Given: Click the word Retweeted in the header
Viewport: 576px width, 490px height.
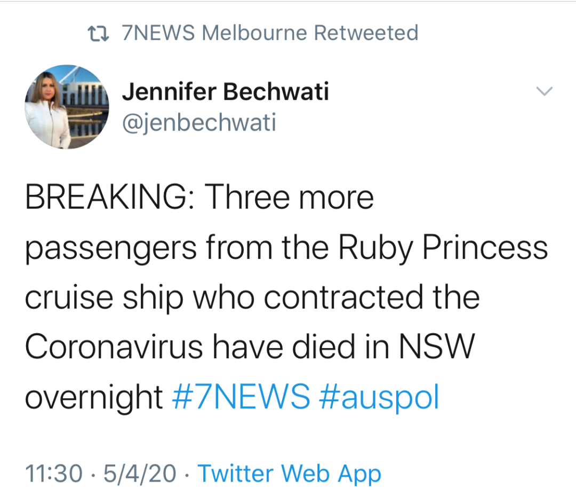Looking at the screenshot, I should (366, 33).
